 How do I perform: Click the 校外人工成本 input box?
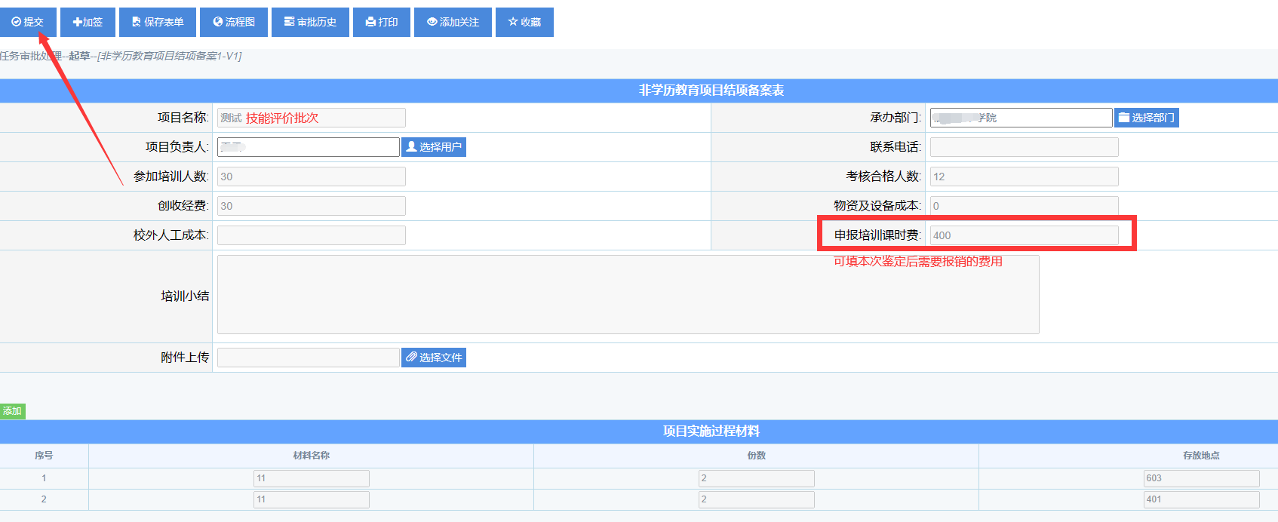point(311,235)
